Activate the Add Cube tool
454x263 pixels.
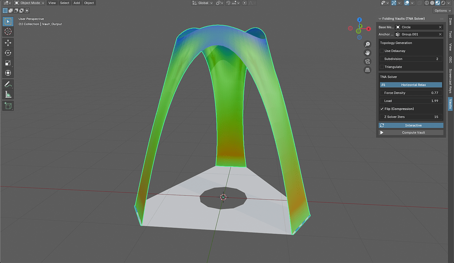tap(8, 106)
